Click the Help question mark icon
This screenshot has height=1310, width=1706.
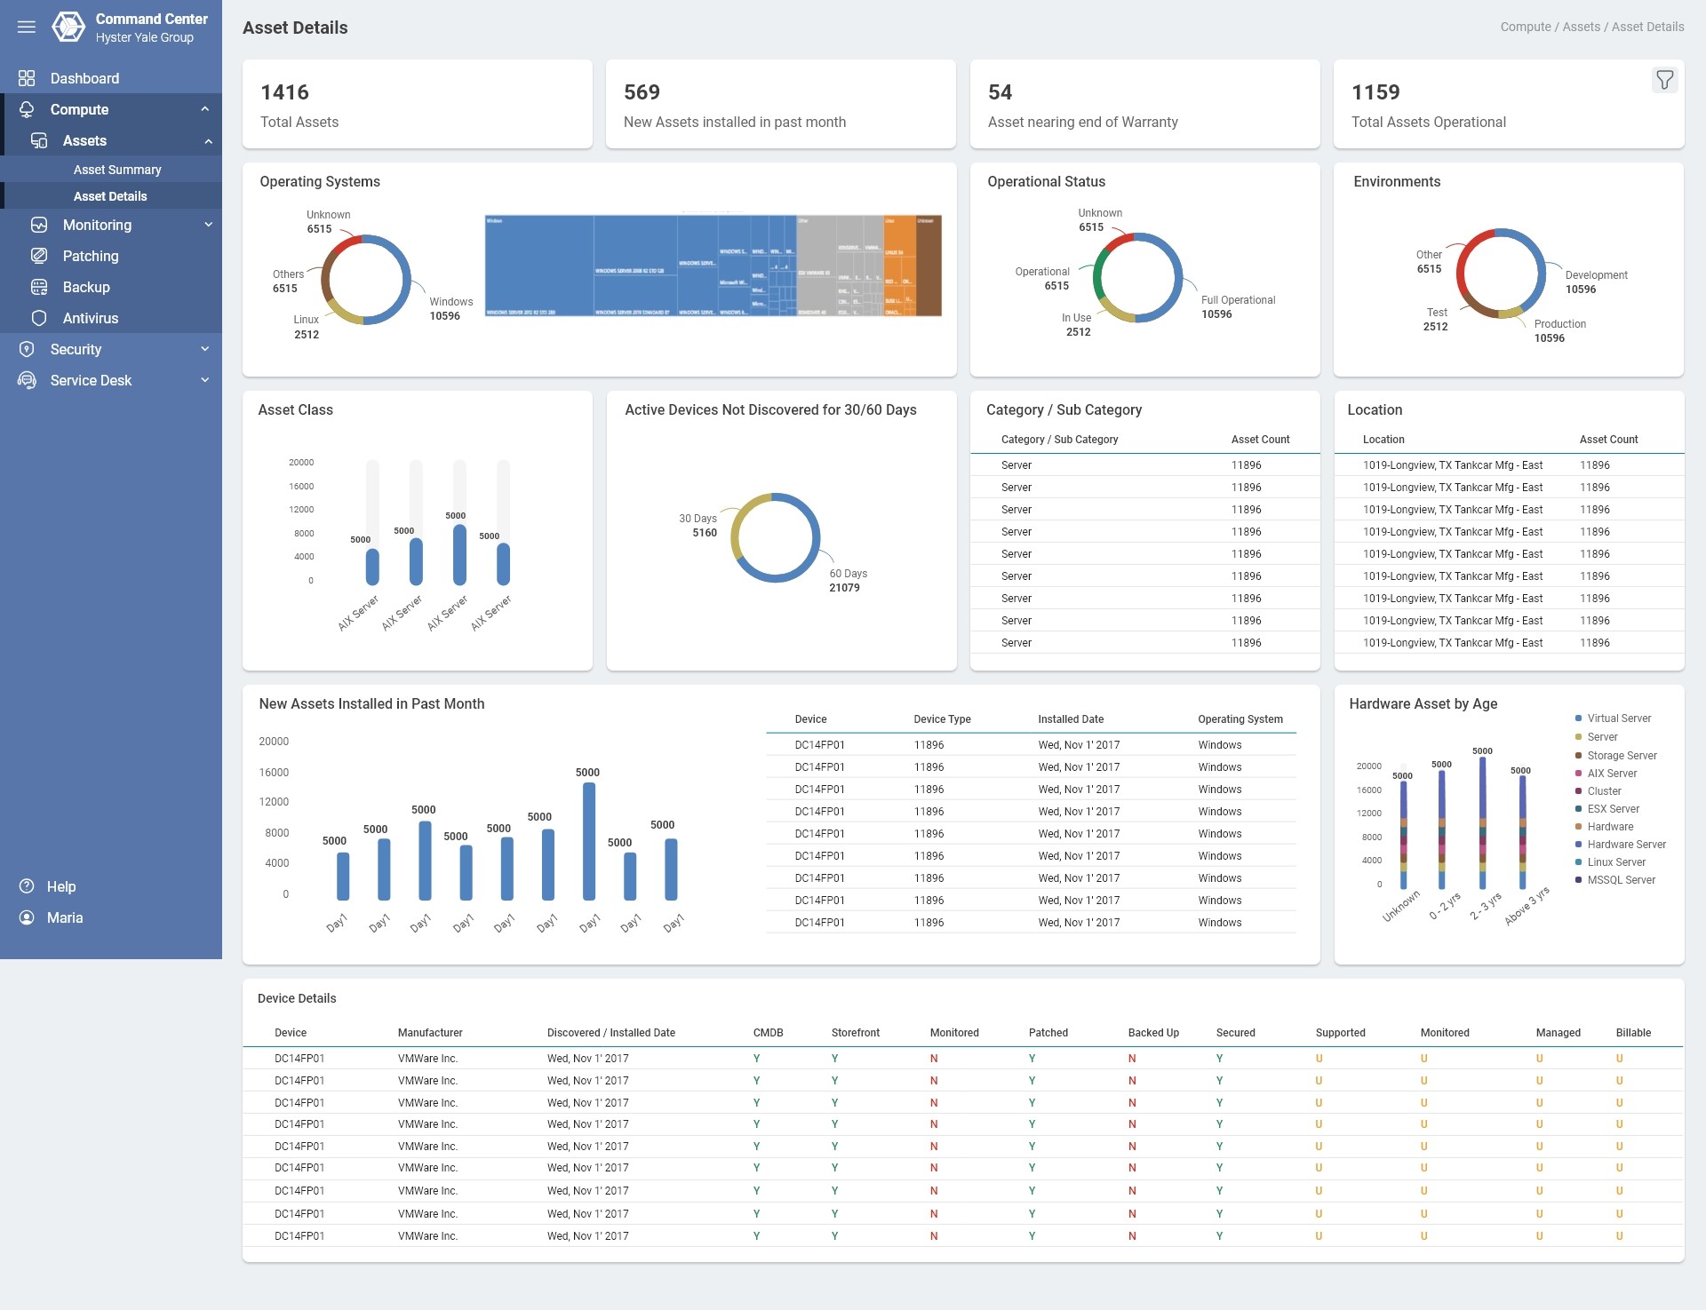pos(27,886)
